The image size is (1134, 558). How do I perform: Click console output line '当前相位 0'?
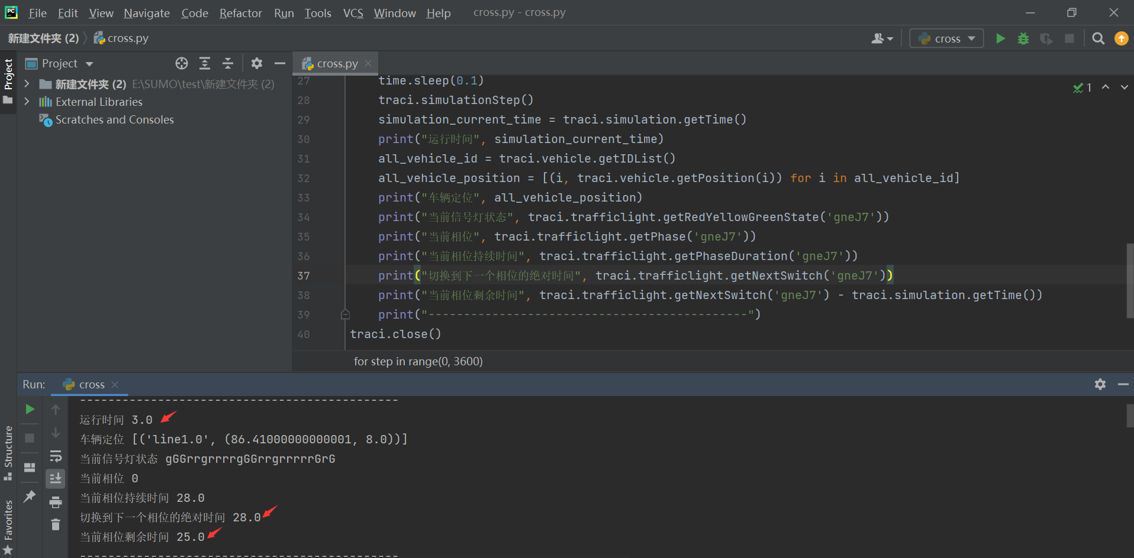109,478
